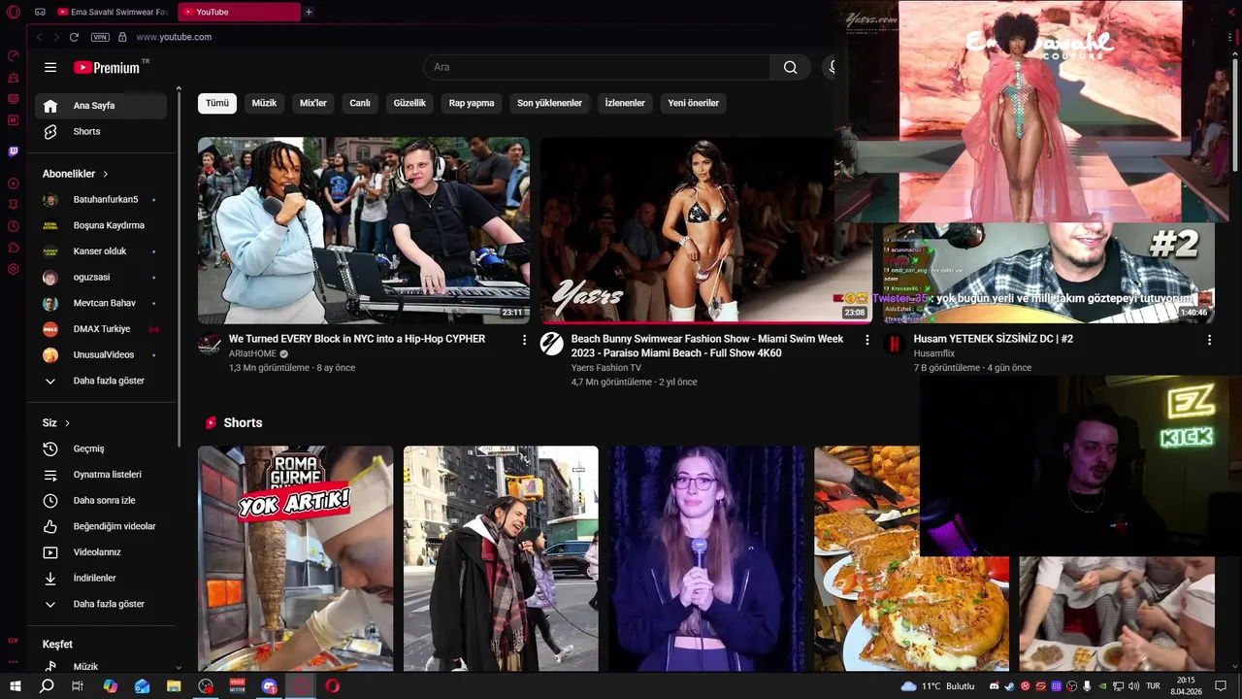
Task: Focus the www.youtube.com address field
Action: [174, 37]
